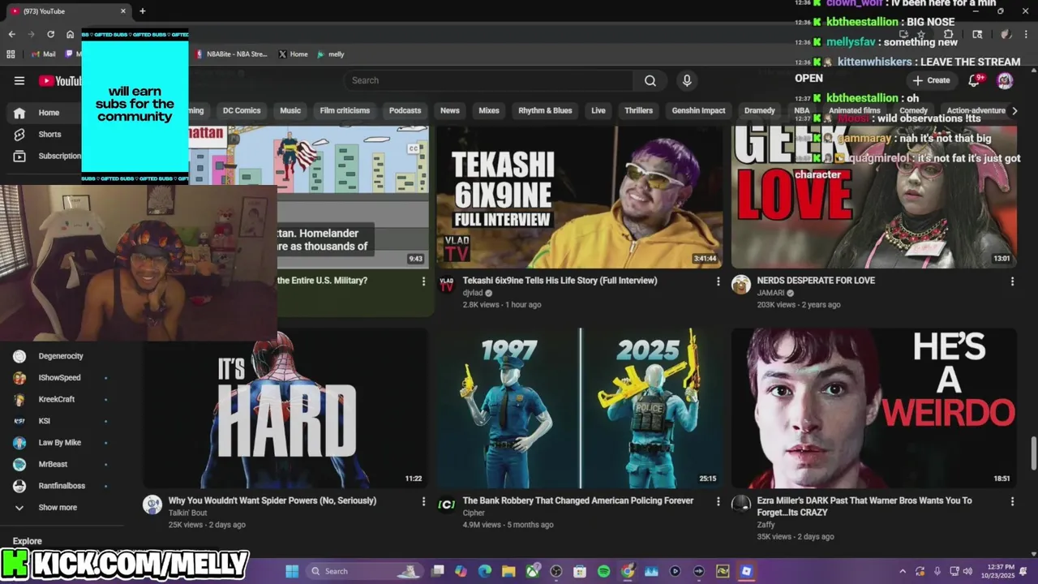The height and width of the screenshot is (584, 1038).
Task: Click the Windows taskbar search box
Action: (364, 571)
